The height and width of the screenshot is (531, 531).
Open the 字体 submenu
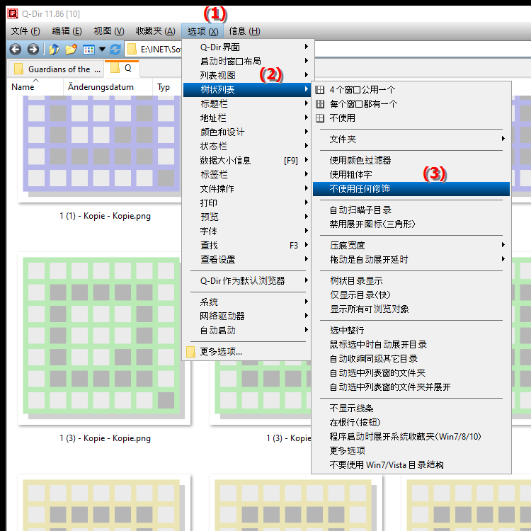coord(246,232)
